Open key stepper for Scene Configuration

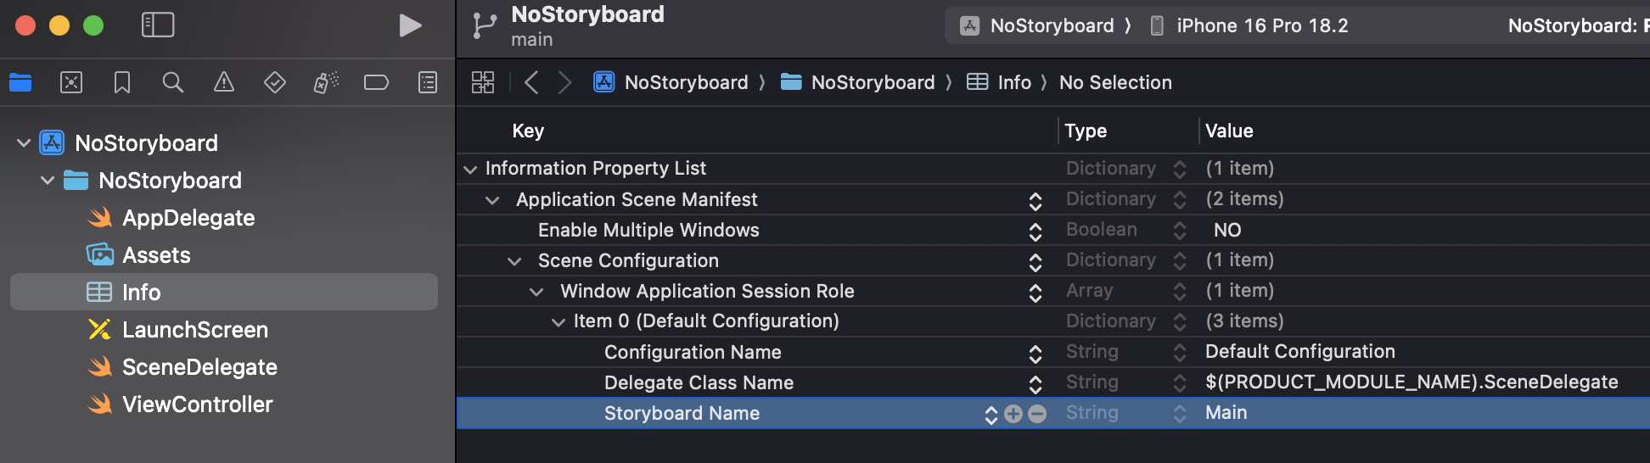tap(1035, 262)
